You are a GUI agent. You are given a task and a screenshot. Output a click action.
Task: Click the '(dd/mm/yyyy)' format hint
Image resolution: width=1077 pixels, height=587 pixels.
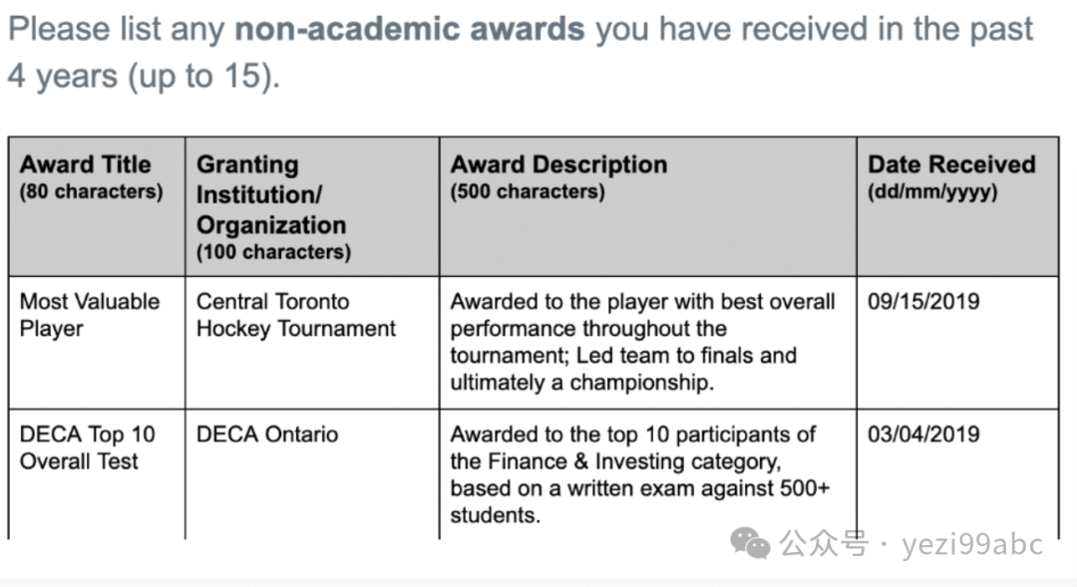(932, 191)
